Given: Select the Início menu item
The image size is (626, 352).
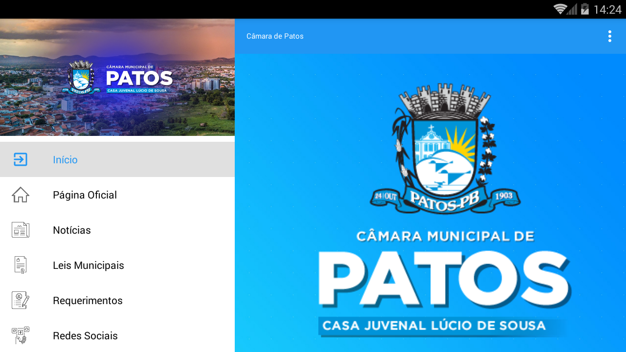Looking at the screenshot, I should point(117,159).
